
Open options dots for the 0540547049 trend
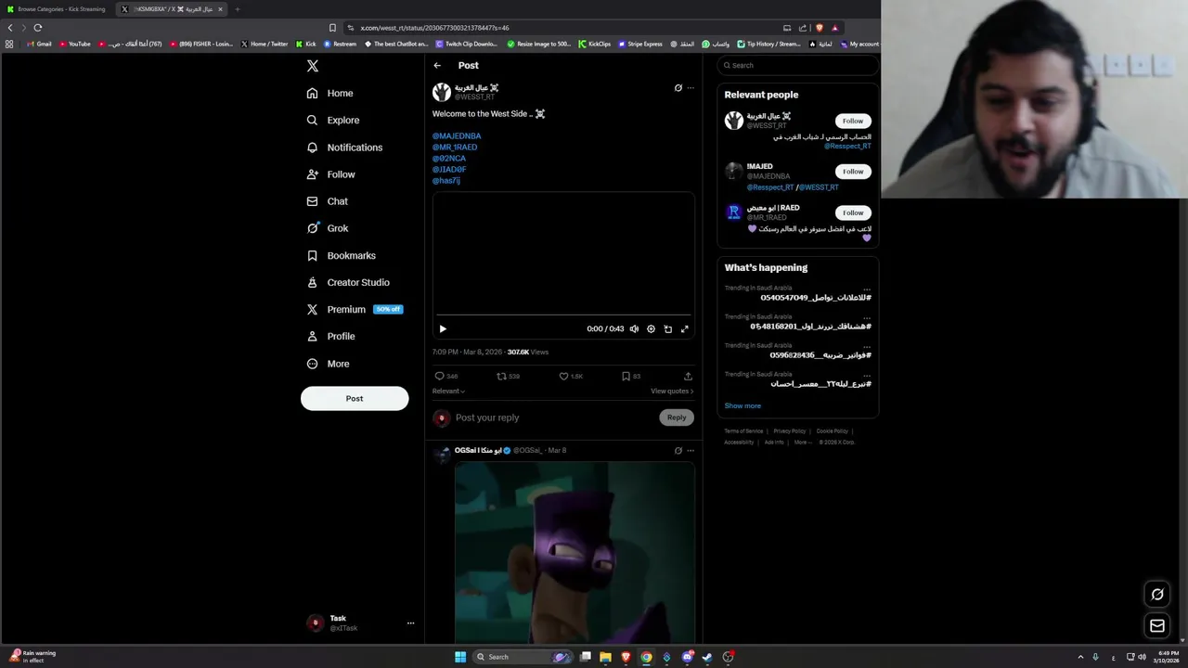[867, 289]
